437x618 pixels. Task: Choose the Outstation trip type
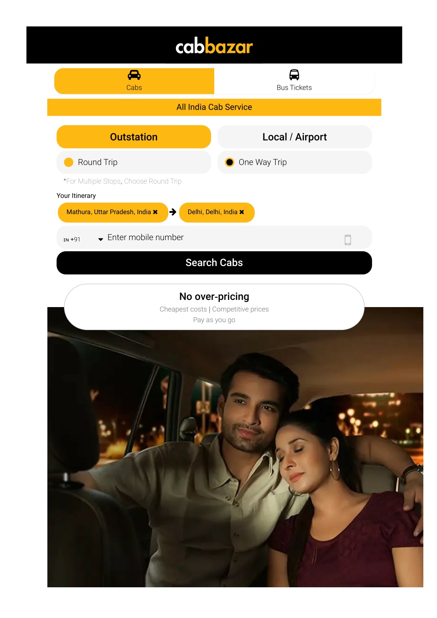click(x=134, y=137)
